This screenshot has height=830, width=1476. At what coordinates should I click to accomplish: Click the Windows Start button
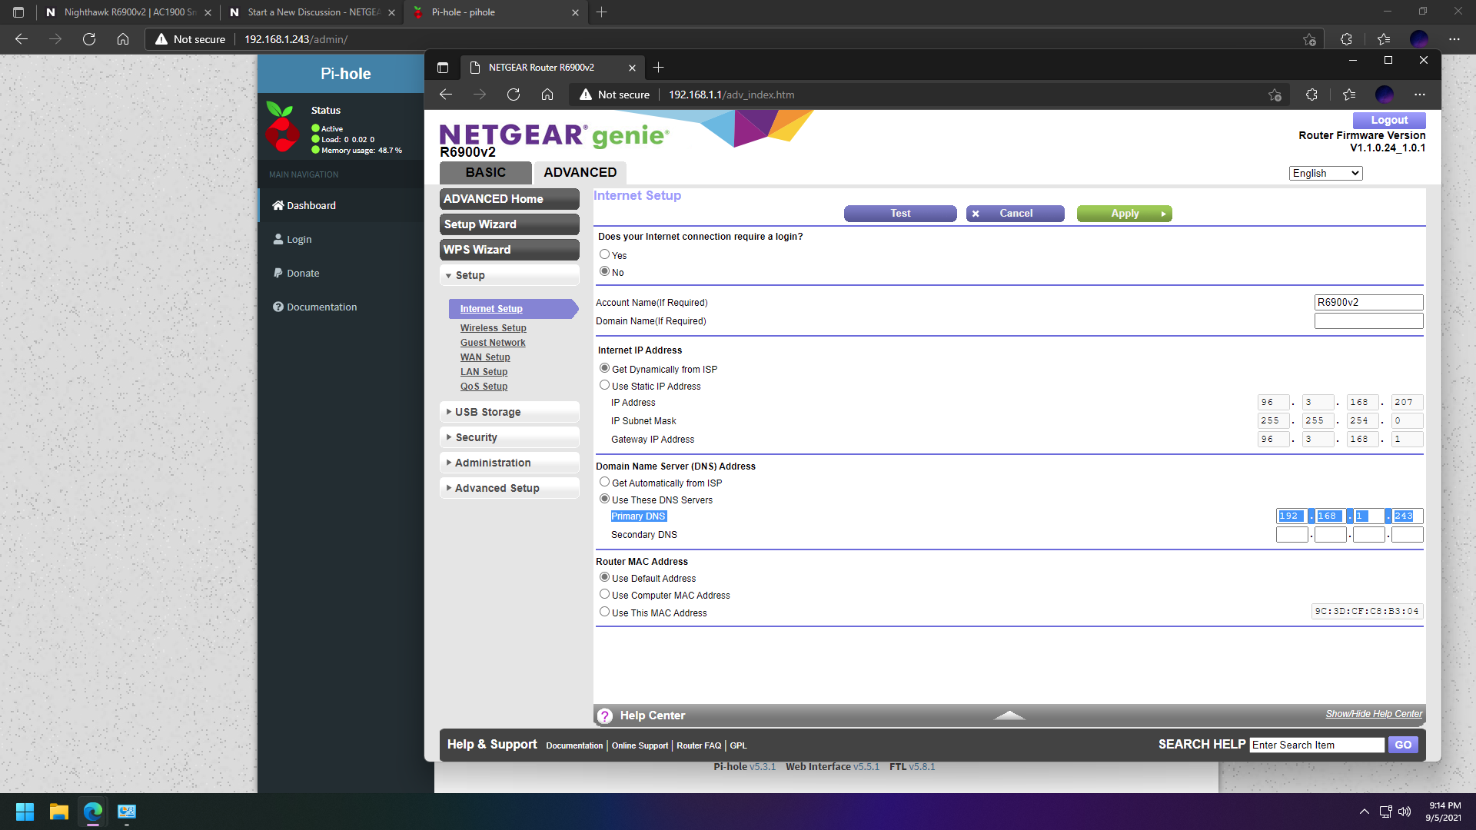pos(25,812)
